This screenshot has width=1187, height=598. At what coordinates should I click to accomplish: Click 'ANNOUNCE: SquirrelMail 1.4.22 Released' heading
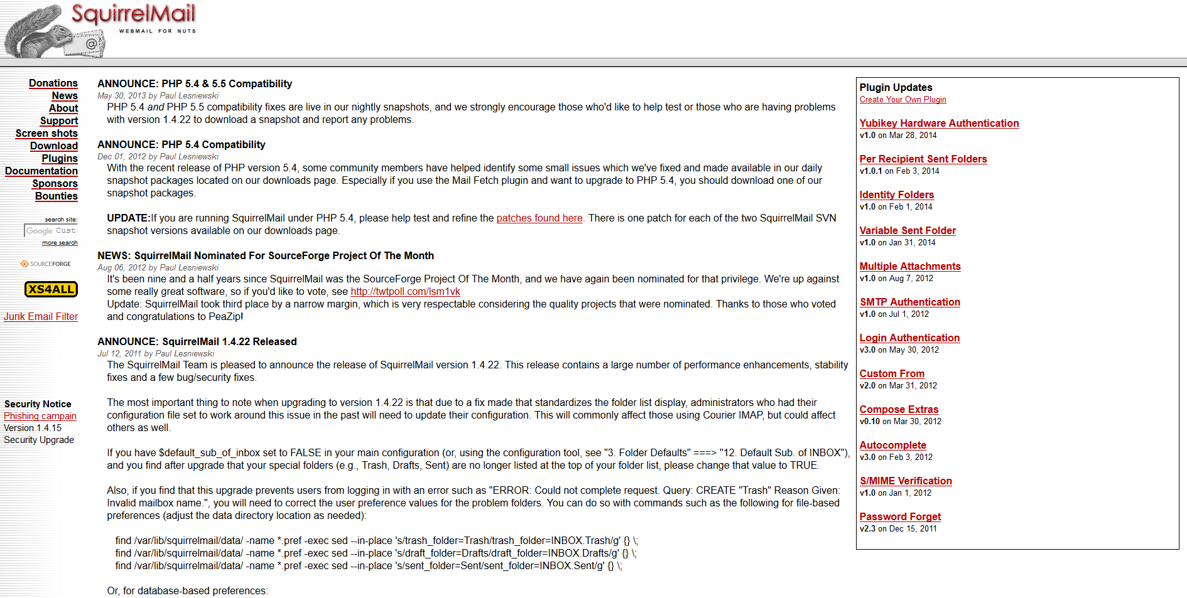(197, 342)
